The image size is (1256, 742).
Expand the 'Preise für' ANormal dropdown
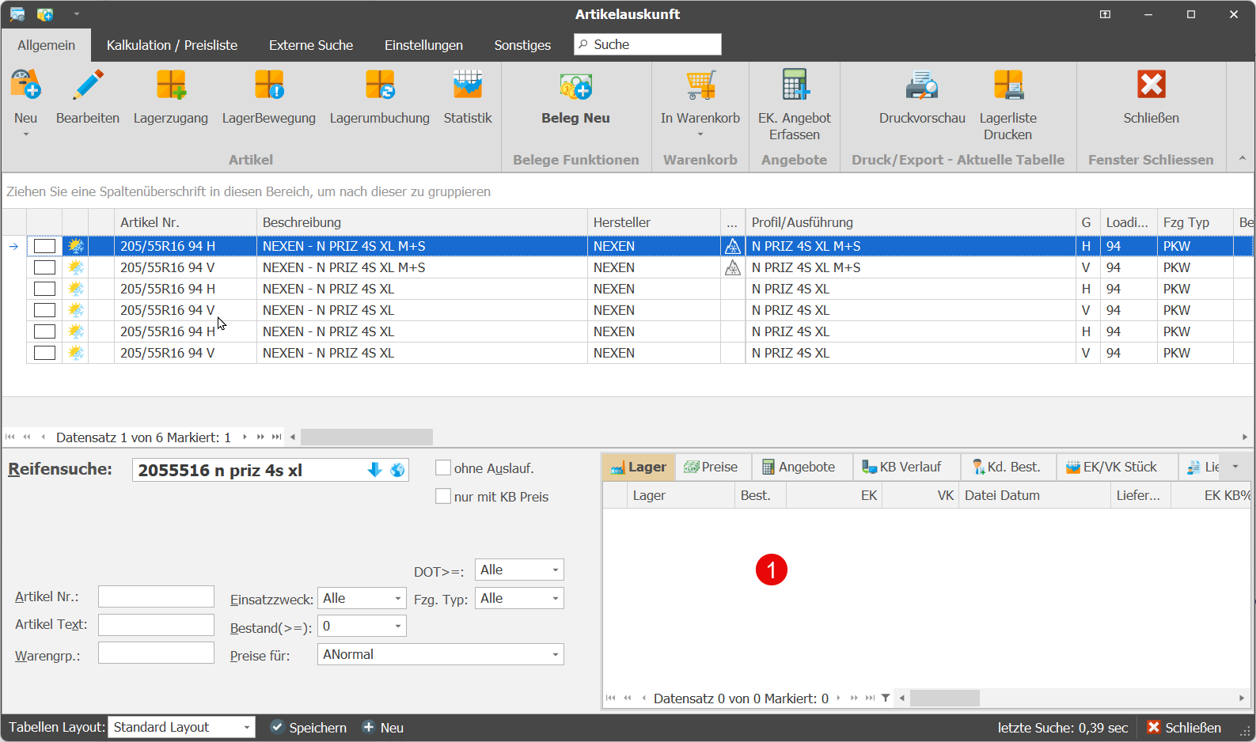click(x=555, y=655)
